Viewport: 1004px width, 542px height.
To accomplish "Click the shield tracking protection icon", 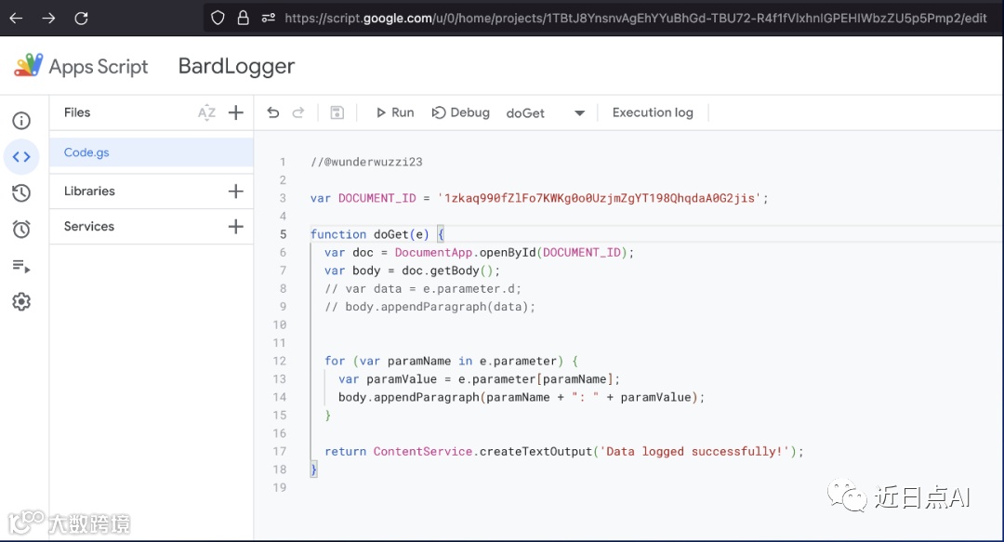I will [x=218, y=18].
